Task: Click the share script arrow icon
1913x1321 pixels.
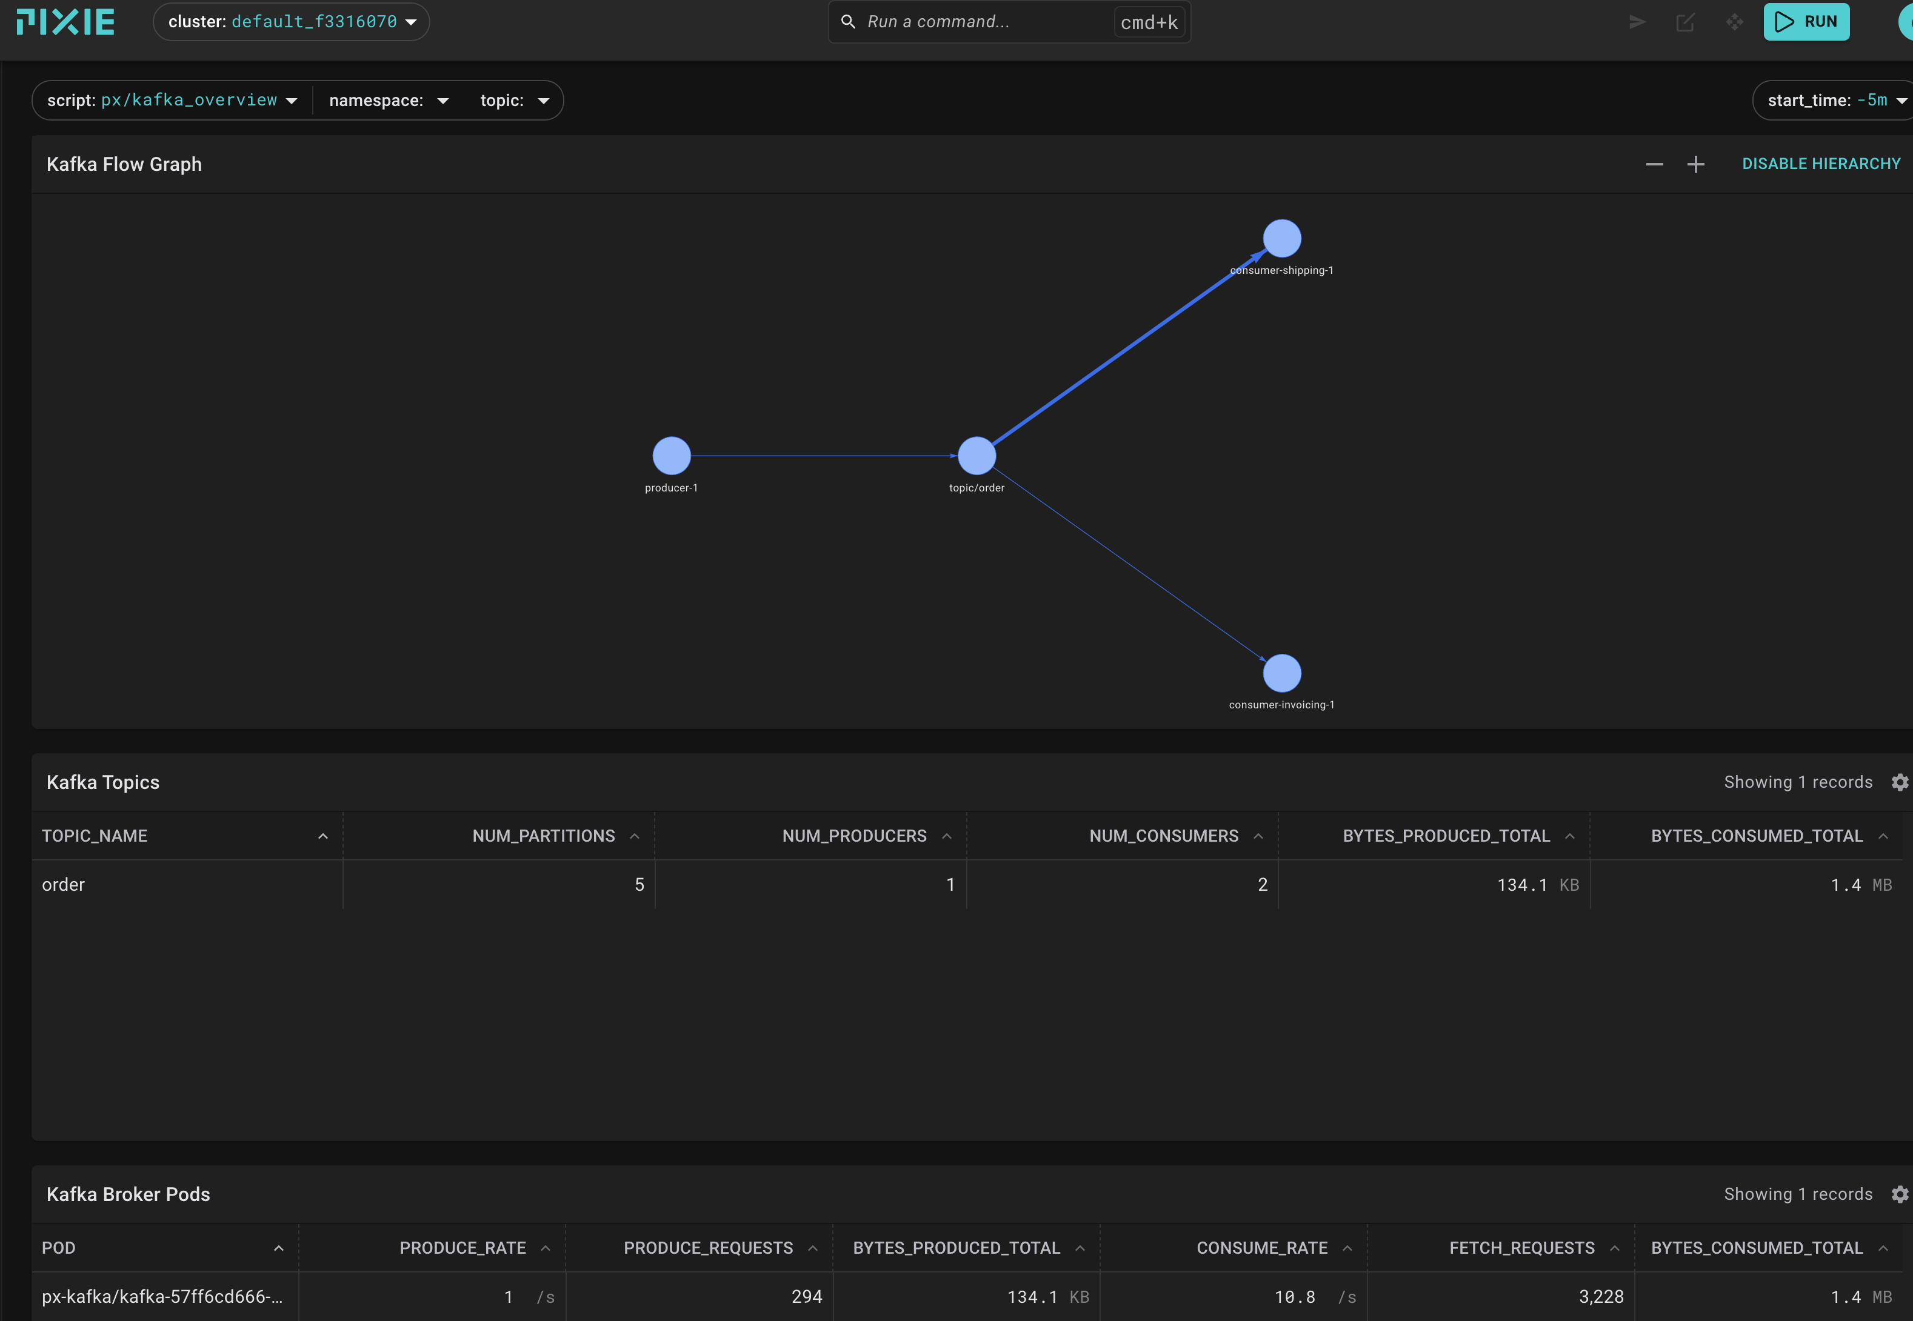Action: click(x=1637, y=22)
